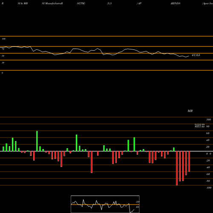Click the 70 level label on RSI panel
The image size is (213, 213).
tap(3, 49)
